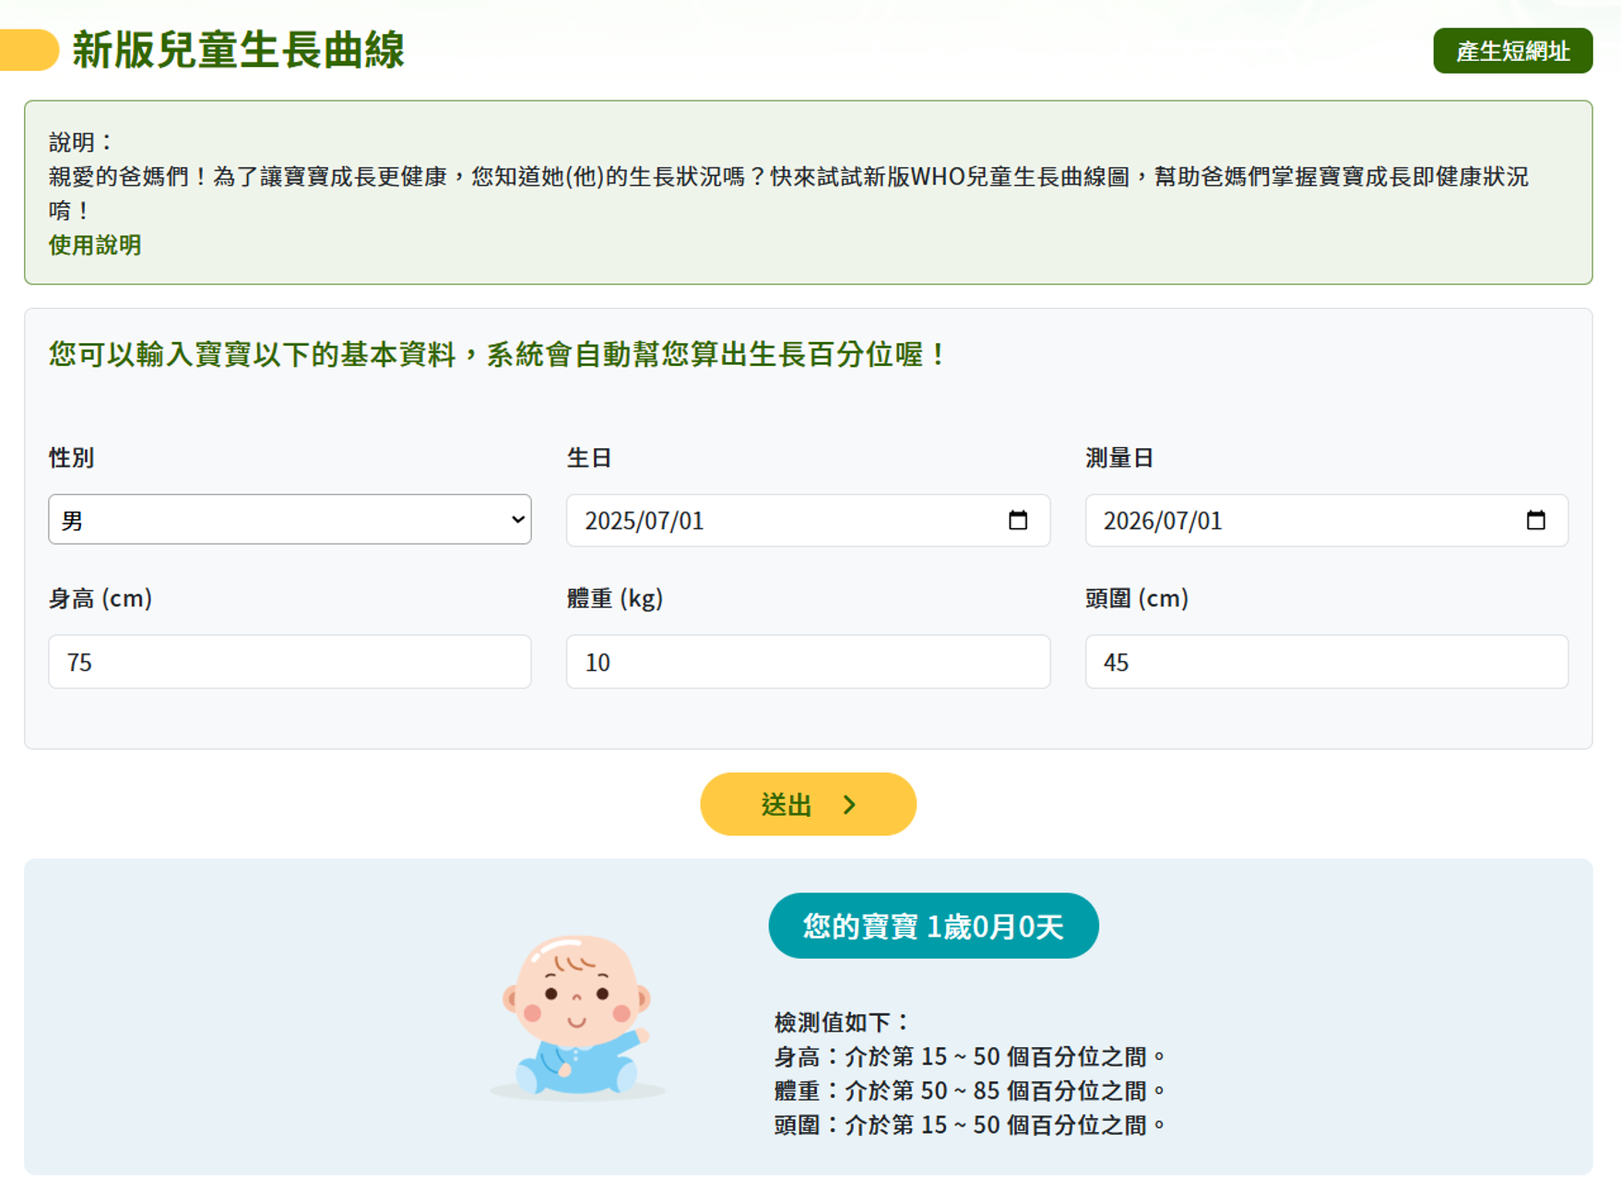Open the gender select box showing 男
The image size is (1621, 1203).
click(290, 519)
